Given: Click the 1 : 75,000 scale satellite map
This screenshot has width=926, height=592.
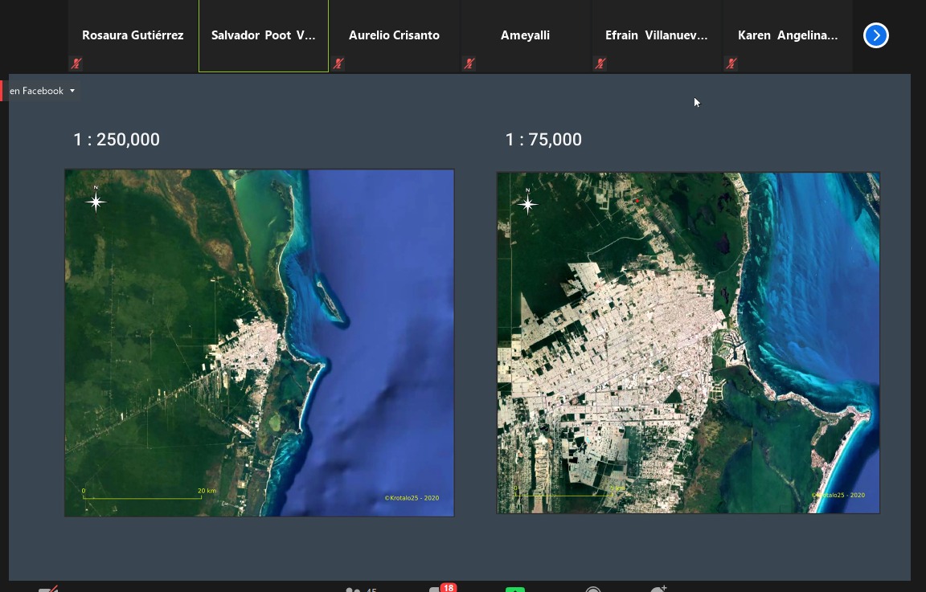Looking at the screenshot, I should tap(688, 342).
